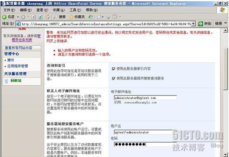Open 操作 link in sidebar

click(11, 60)
